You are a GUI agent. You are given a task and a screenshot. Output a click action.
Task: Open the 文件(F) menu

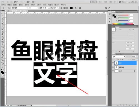tap(4, 5)
